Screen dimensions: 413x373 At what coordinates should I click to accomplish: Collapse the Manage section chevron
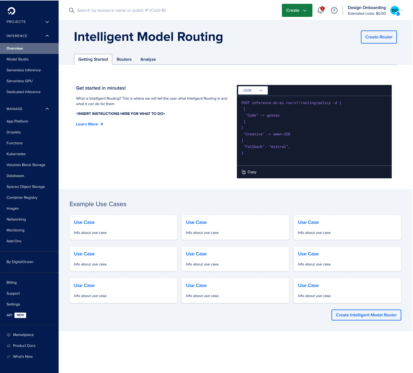coord(47,109)
